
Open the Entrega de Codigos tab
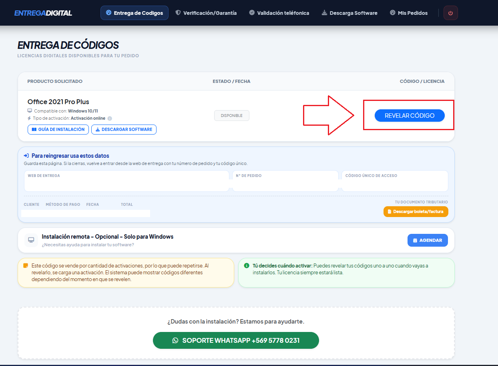135,13
